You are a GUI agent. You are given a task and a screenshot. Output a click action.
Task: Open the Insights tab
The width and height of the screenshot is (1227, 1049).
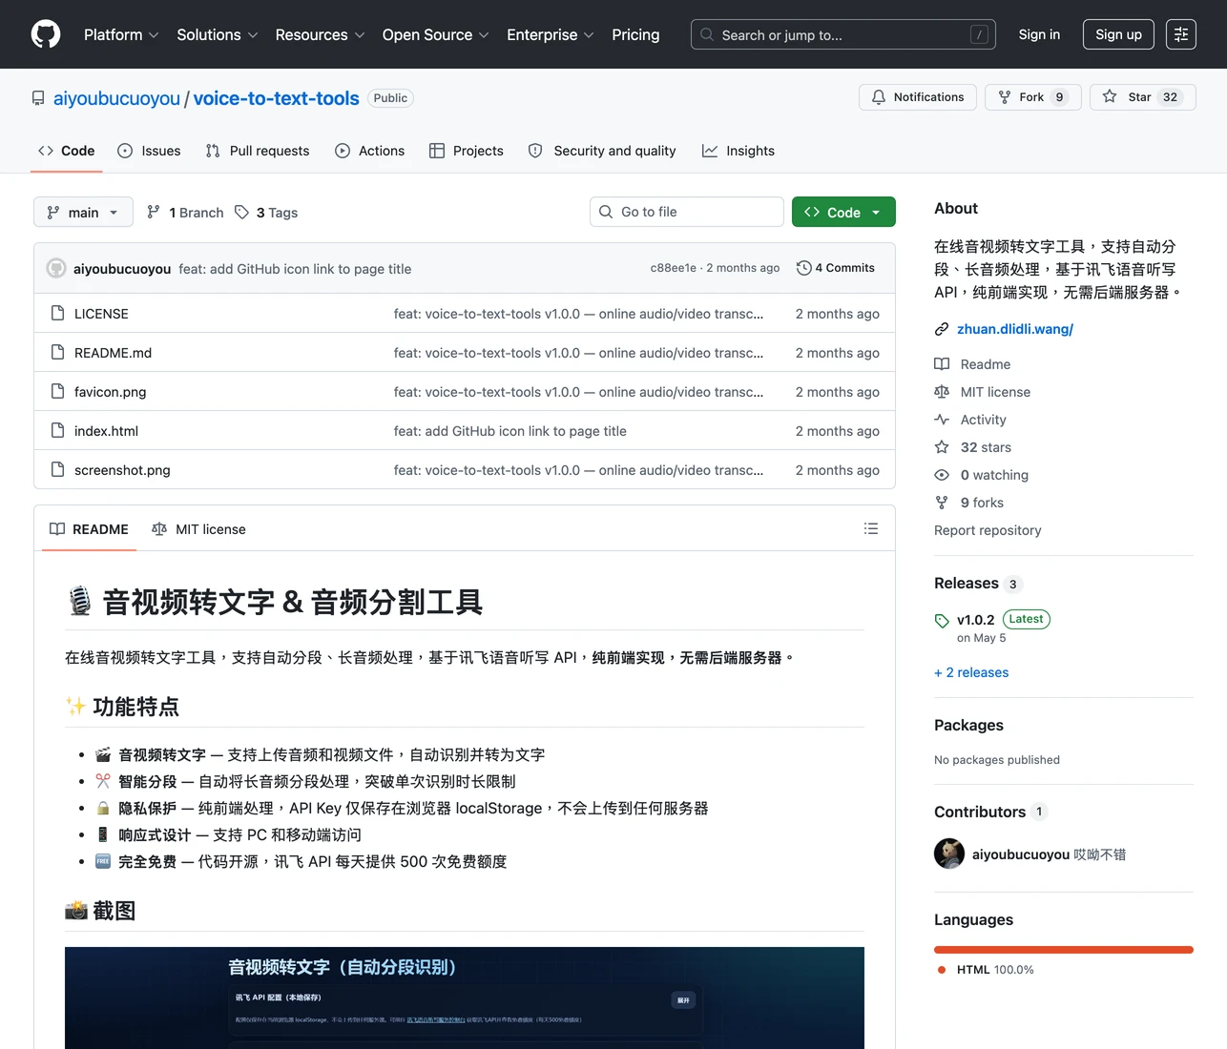738,151
